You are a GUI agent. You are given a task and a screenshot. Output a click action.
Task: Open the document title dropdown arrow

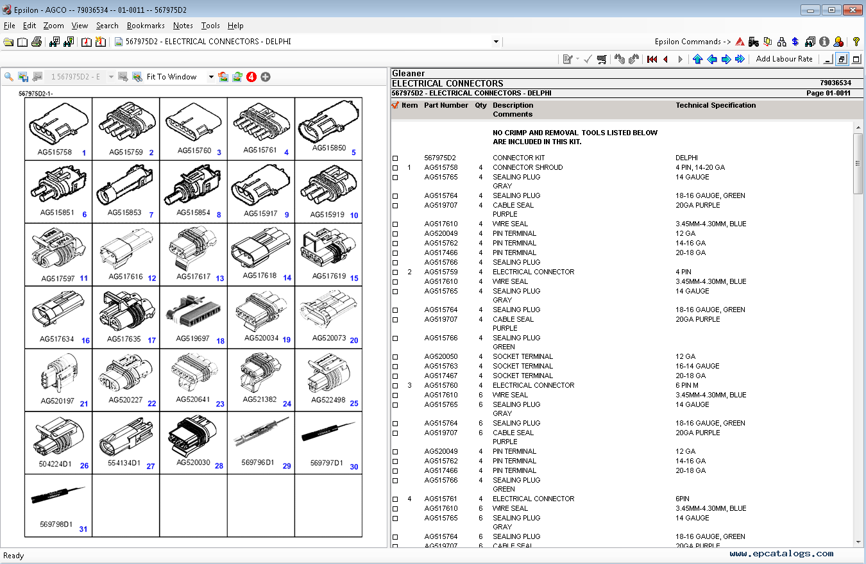coord(496,41)
